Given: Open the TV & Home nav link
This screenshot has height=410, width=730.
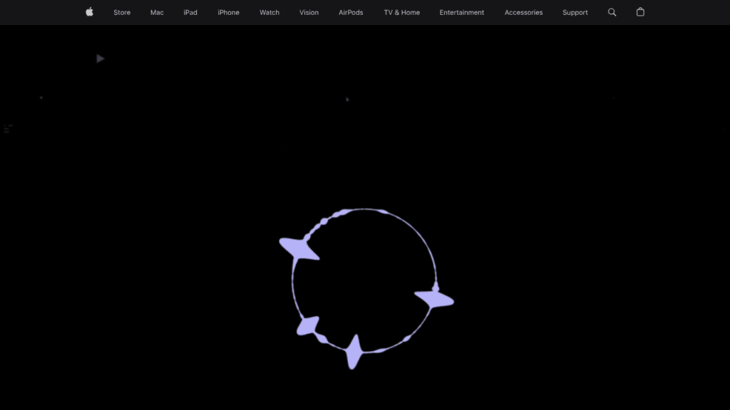Looking at the screenshot, I should pos(402,13).
